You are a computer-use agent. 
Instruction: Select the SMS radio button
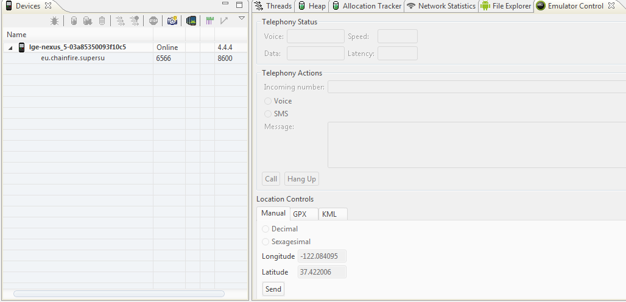[267, 114]
